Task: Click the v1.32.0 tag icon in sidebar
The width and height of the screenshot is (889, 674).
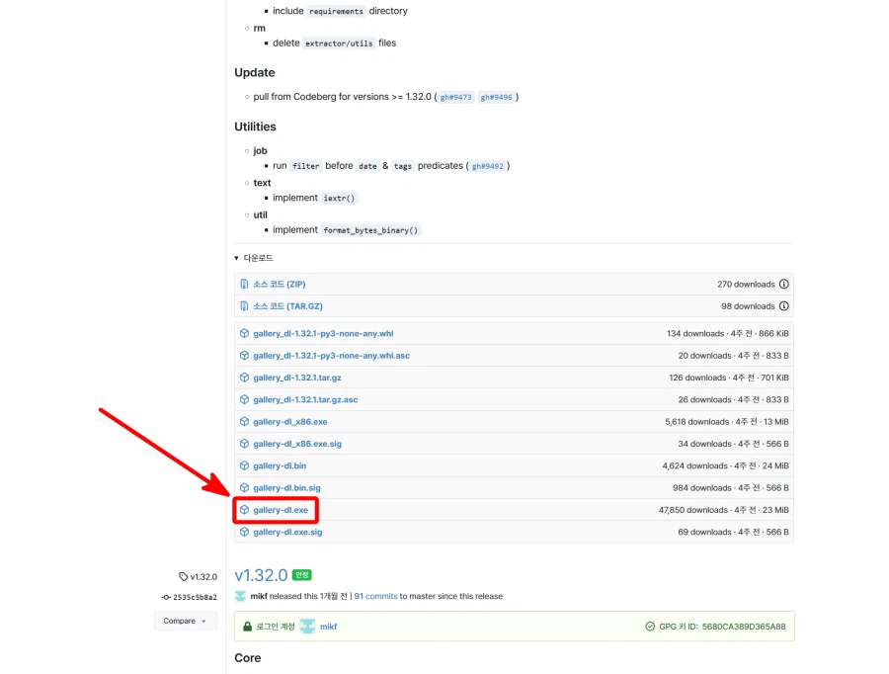Action: point(183,577)
